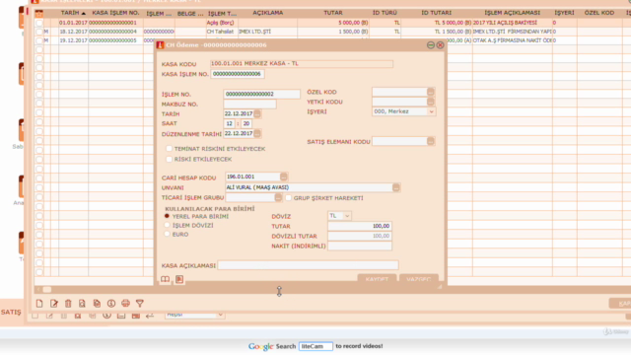Enable Riski Etkileyecek checkbox
The width and height of the screenshot is (631, 355).
[x=169, y=159]
